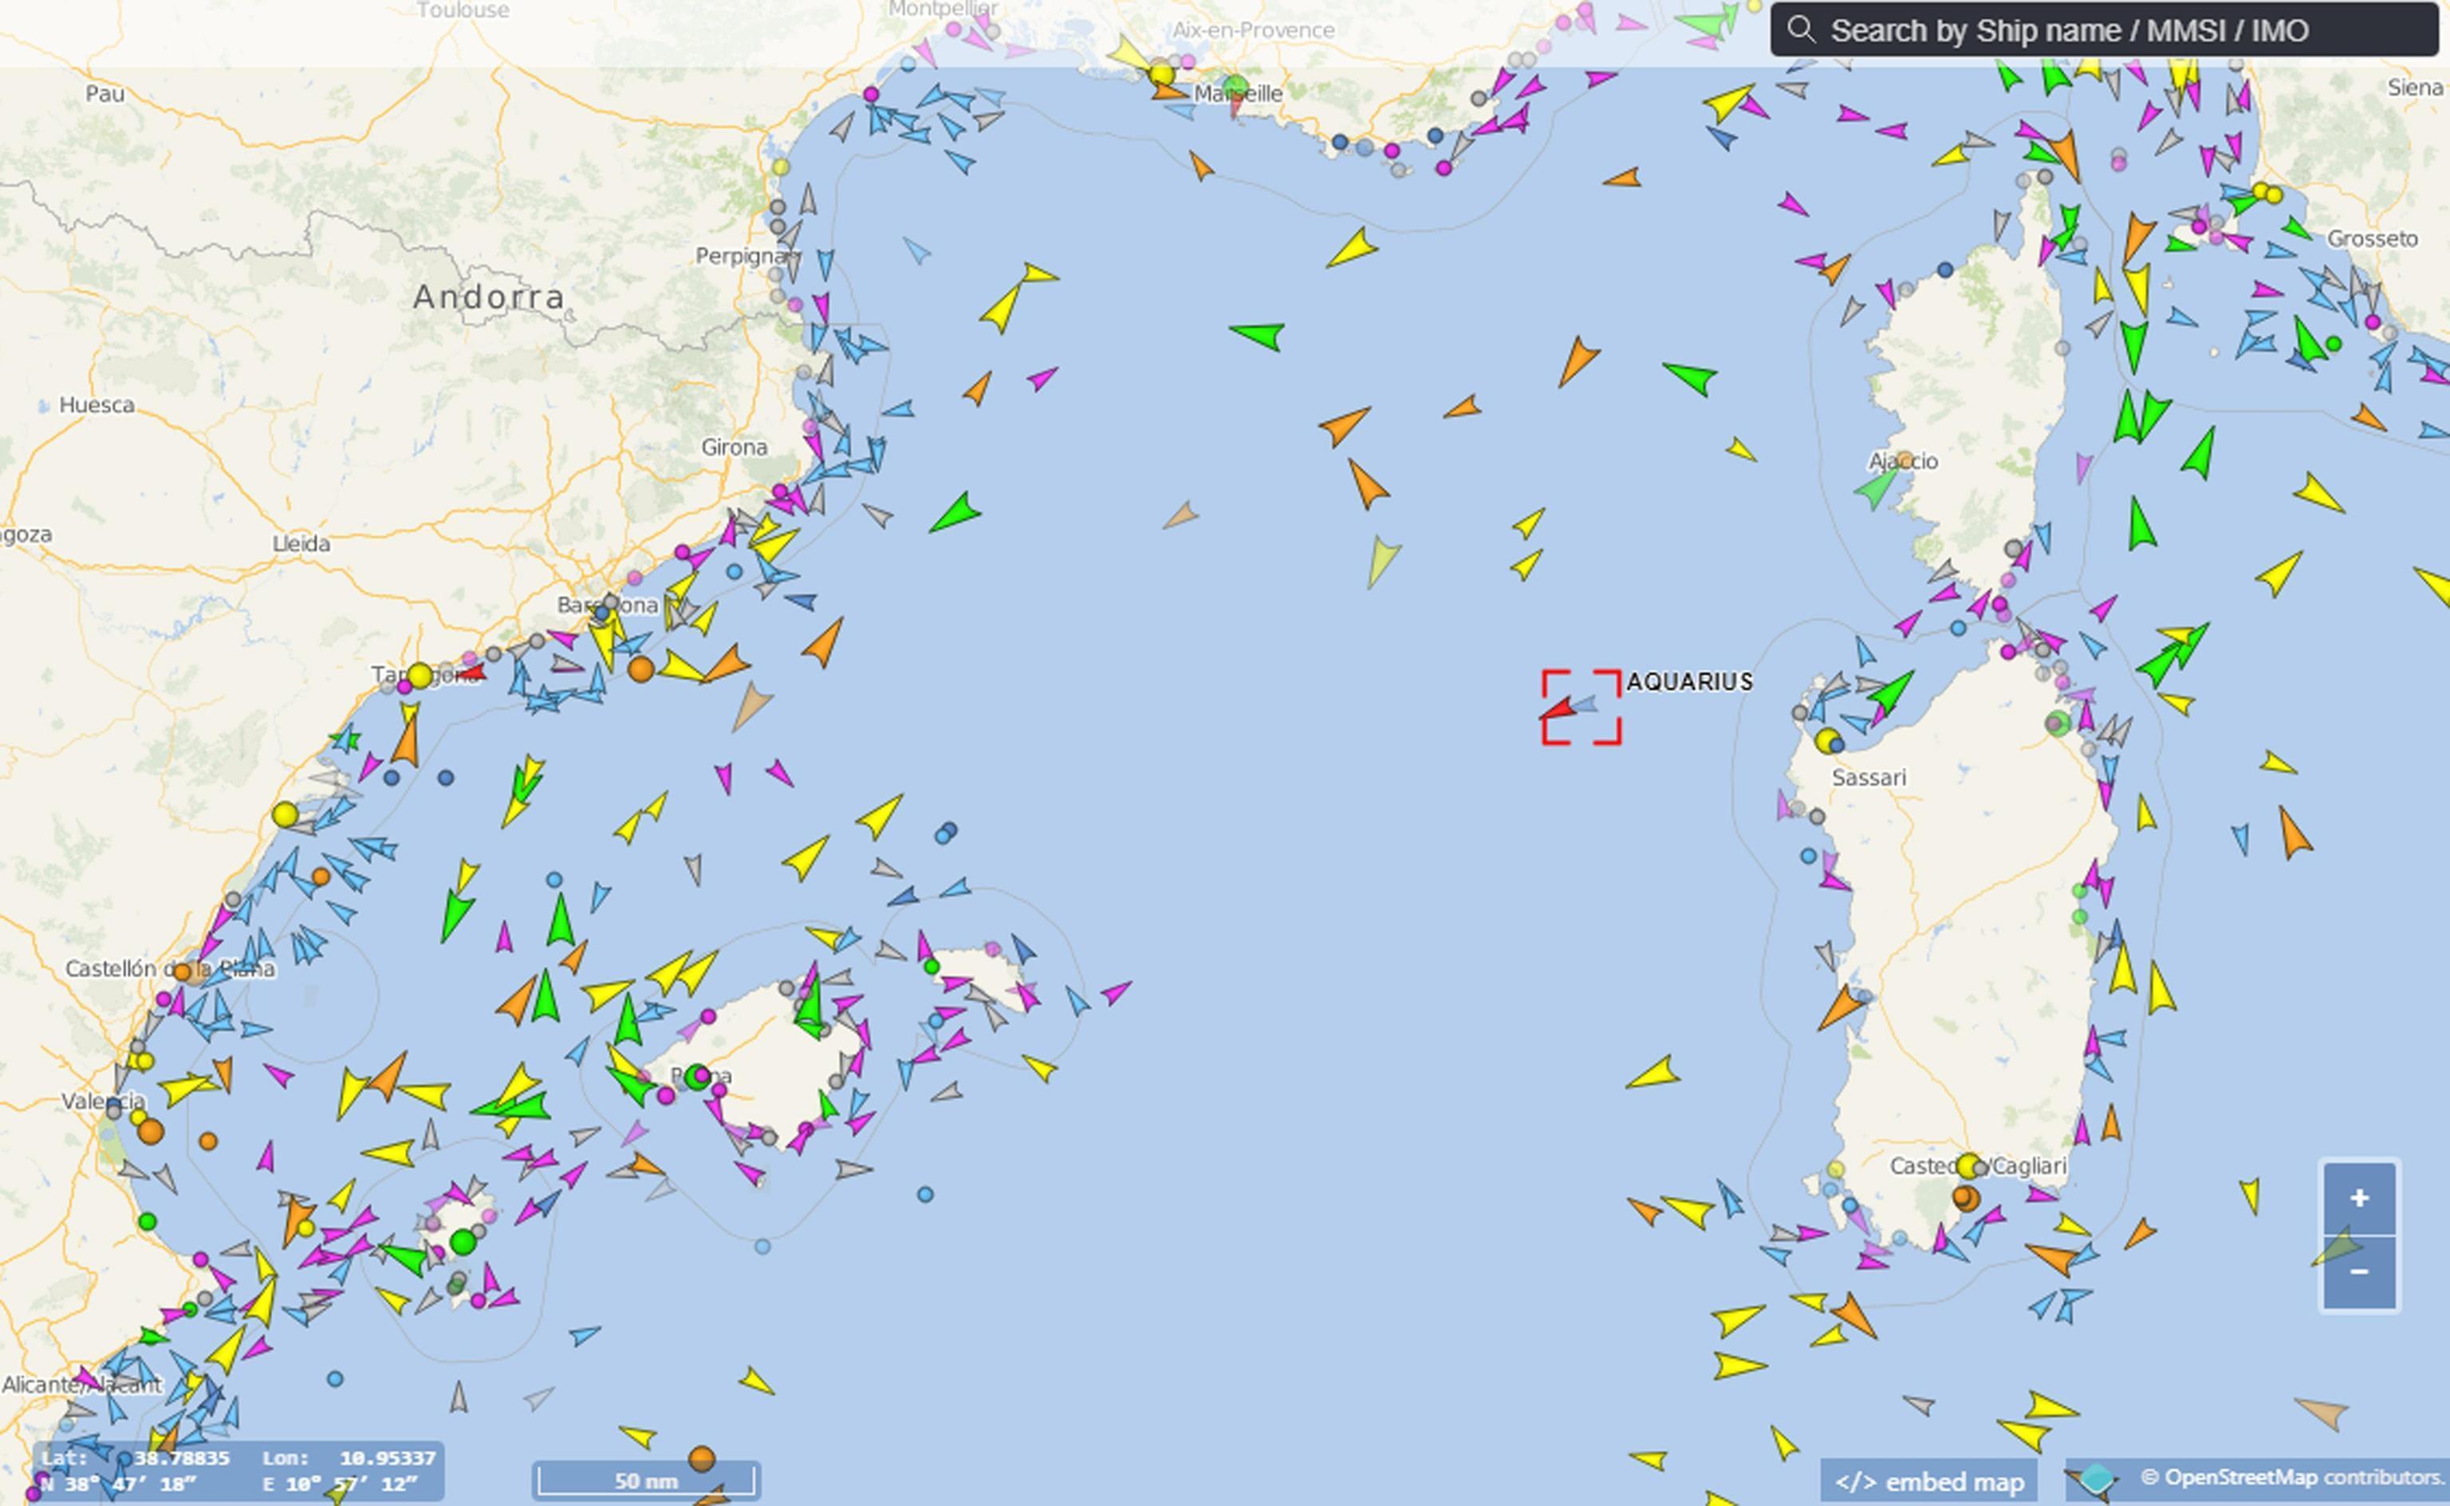
Task: Click the Castellón de la Plana label
Action: 170,968
